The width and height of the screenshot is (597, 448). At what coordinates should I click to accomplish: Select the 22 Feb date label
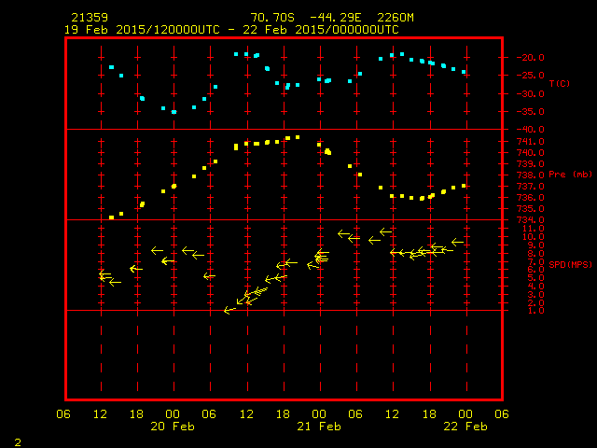[465, 427]
